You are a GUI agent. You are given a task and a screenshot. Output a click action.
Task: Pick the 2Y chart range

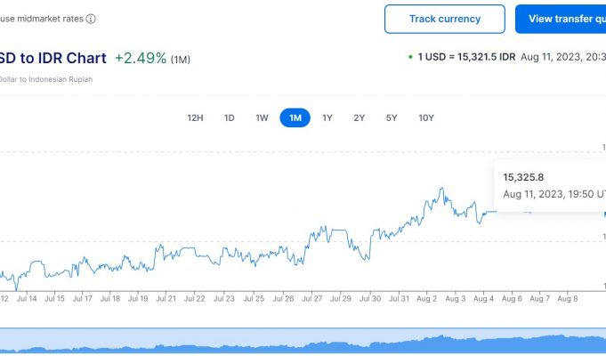pos(359,117)
